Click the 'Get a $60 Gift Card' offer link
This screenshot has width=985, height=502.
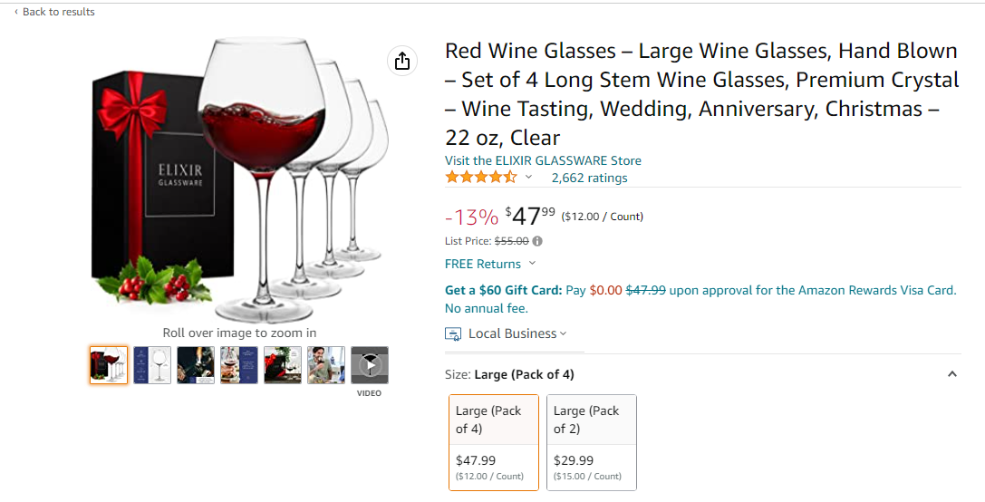(x=503, y=291)
